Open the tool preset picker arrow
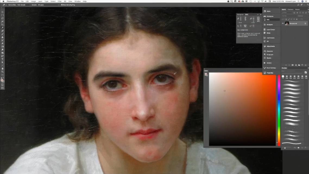 tap(6, 5)
